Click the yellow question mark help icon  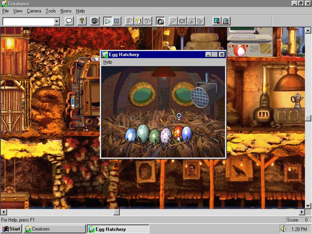(x=82, y=21)
